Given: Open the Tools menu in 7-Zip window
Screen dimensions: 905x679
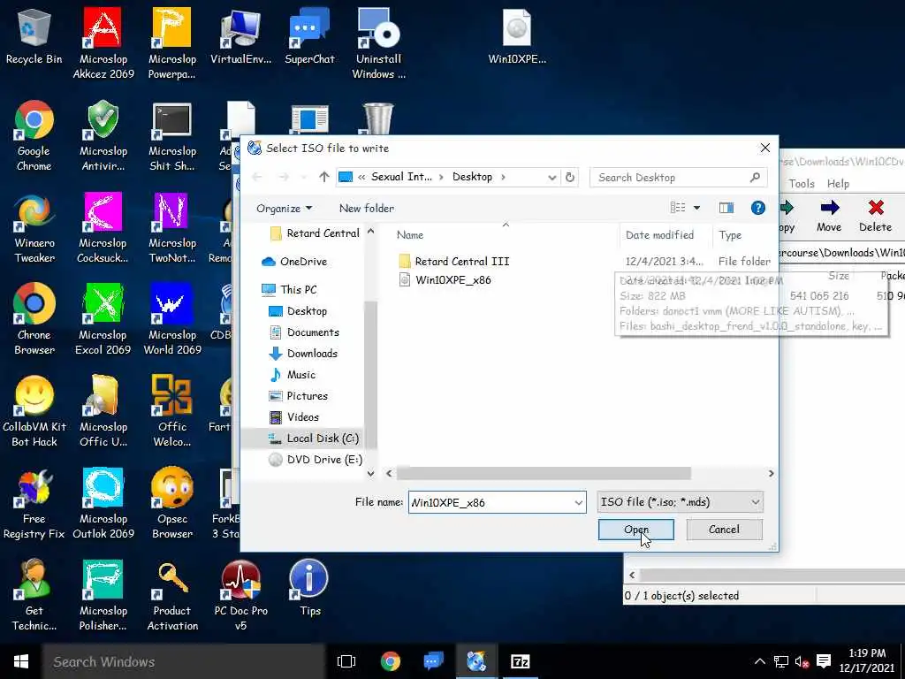Looking at the screenshot, I should pyautogui.click(x=801, y=184).
